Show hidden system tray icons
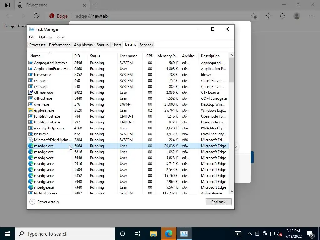 [250, 234]
